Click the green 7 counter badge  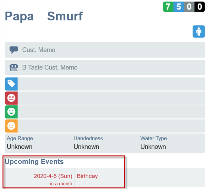[168, 7]
